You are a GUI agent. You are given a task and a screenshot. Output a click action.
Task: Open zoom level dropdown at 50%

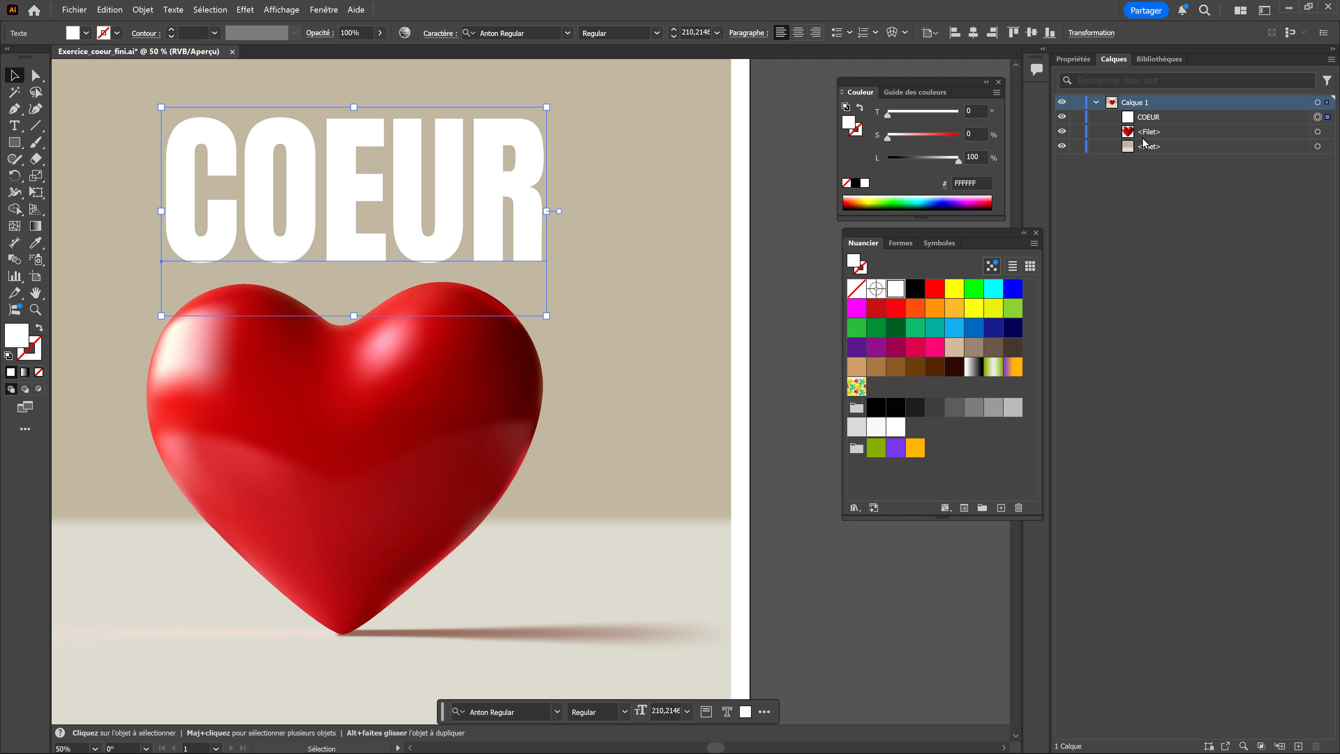point(95,749)
